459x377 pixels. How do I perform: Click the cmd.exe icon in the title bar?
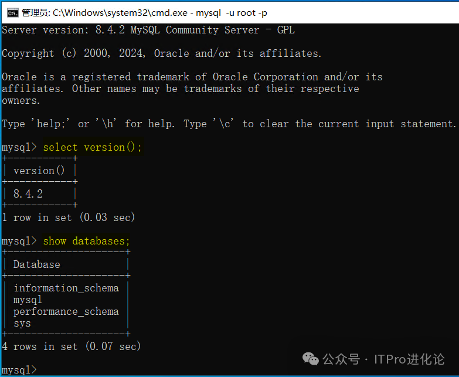pos(11,12)
